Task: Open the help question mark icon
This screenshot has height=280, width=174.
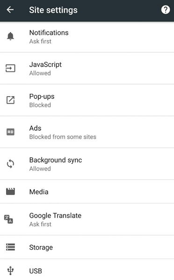Action: pyautogui.click(x=166, y=10)
